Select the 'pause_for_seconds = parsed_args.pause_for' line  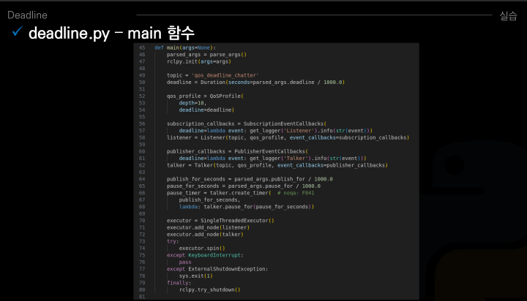point(243,186)
